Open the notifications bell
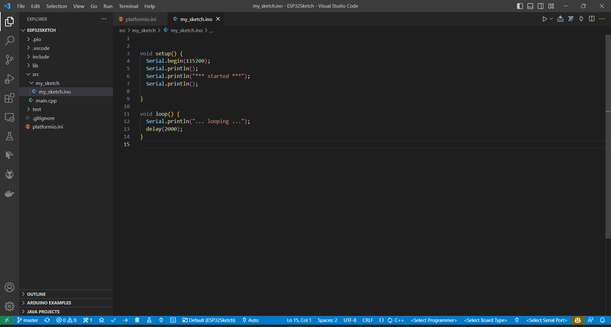This screenshot has width=611, height=327. [x=602, y=320]
